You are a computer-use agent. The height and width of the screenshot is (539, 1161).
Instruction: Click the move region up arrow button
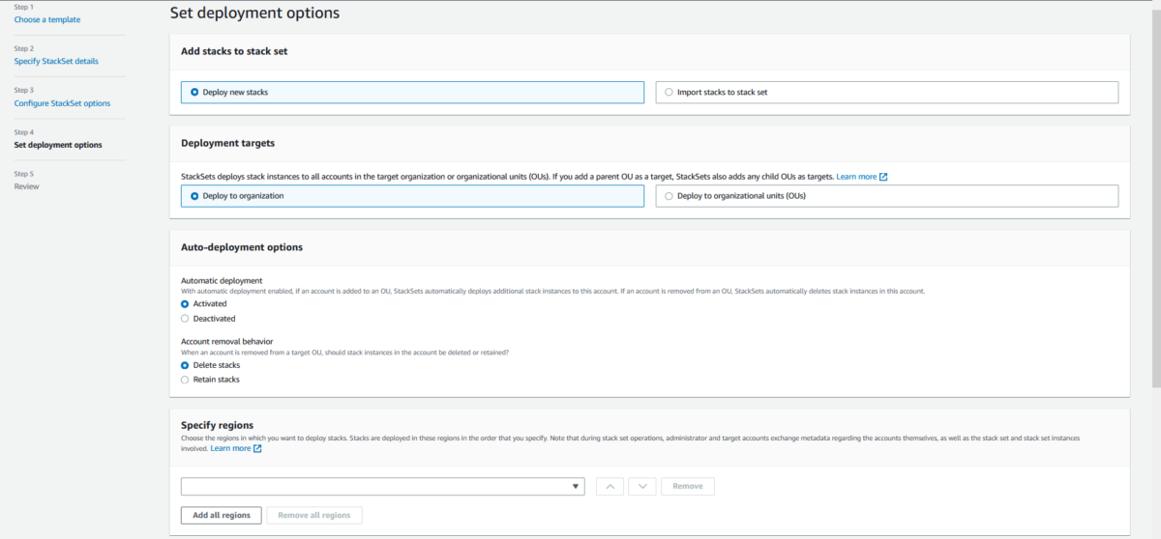pos(610,486)
